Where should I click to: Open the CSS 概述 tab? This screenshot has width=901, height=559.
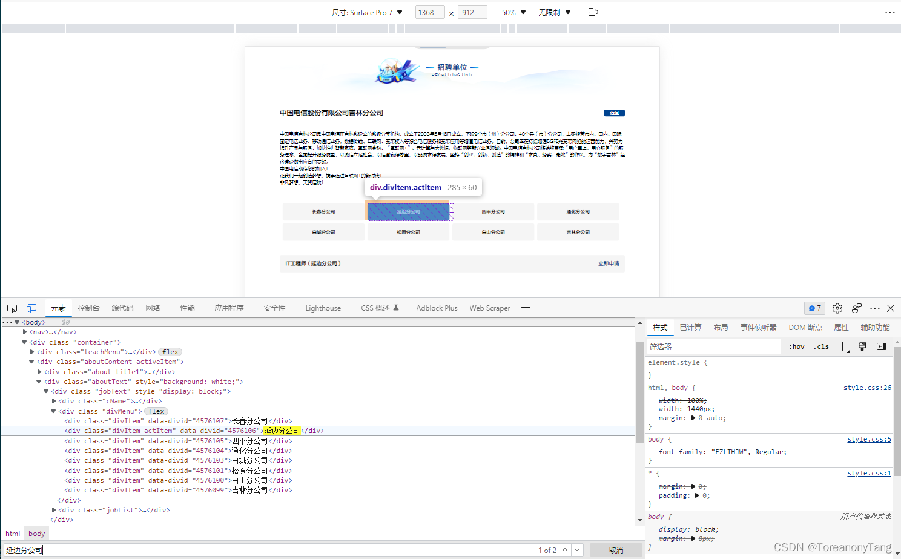coord(380,308)
